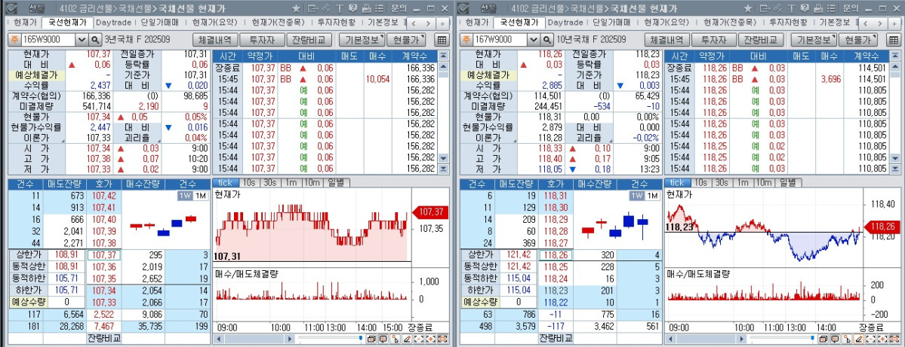Select 10s chart tab in left window
Image resolution: width=905 pixels, height=347 pixels.
click(x=249, y=182)
